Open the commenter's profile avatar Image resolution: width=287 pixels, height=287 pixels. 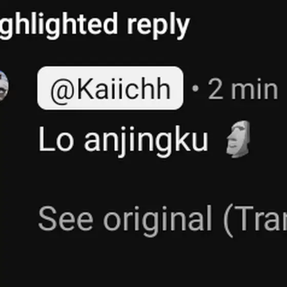coord(3,86)
